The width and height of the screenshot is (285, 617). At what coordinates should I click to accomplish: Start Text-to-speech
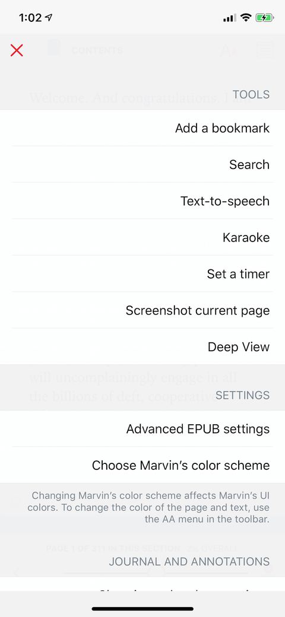point(142,201)
